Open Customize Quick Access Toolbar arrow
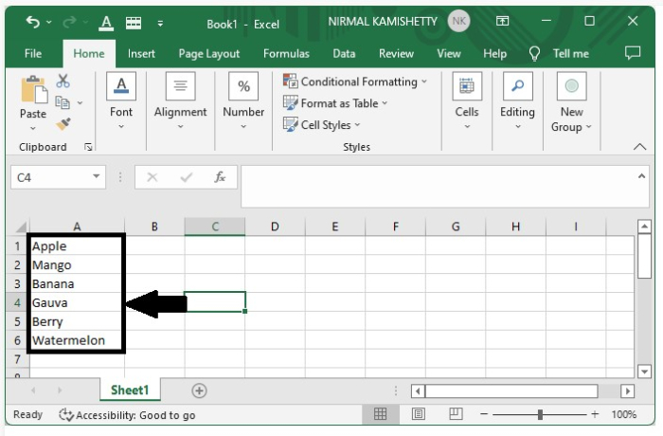 pos(160,24)
